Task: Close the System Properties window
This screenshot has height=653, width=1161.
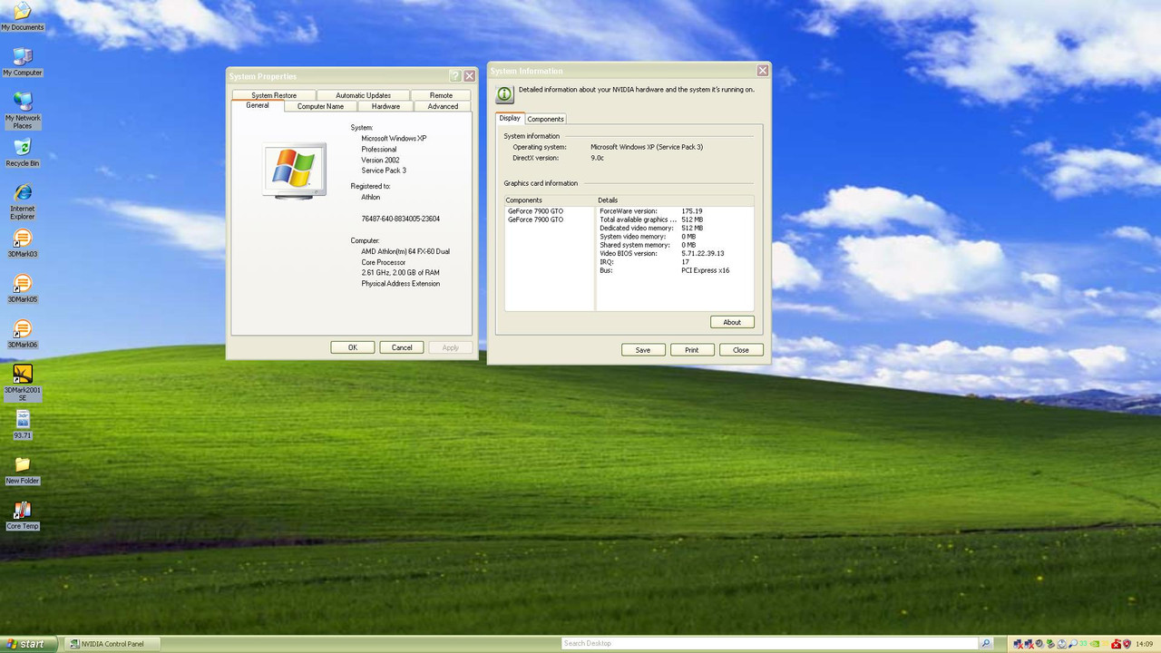Action: click(x=469, y=76)
